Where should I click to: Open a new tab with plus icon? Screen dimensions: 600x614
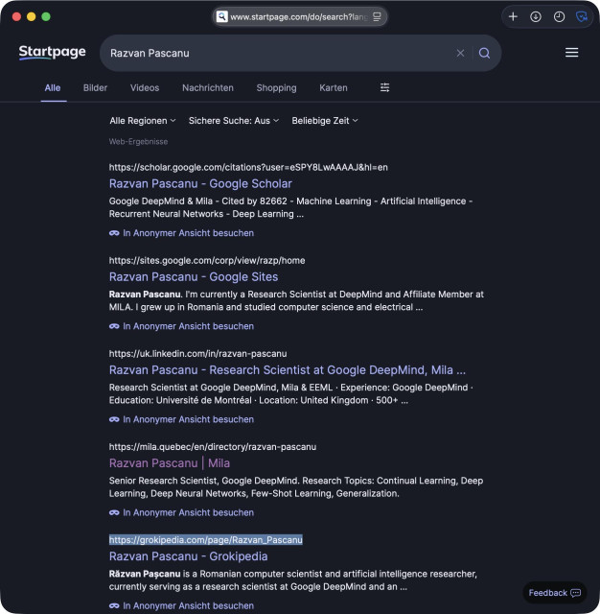pyautogui.click(x=513, y=16)
